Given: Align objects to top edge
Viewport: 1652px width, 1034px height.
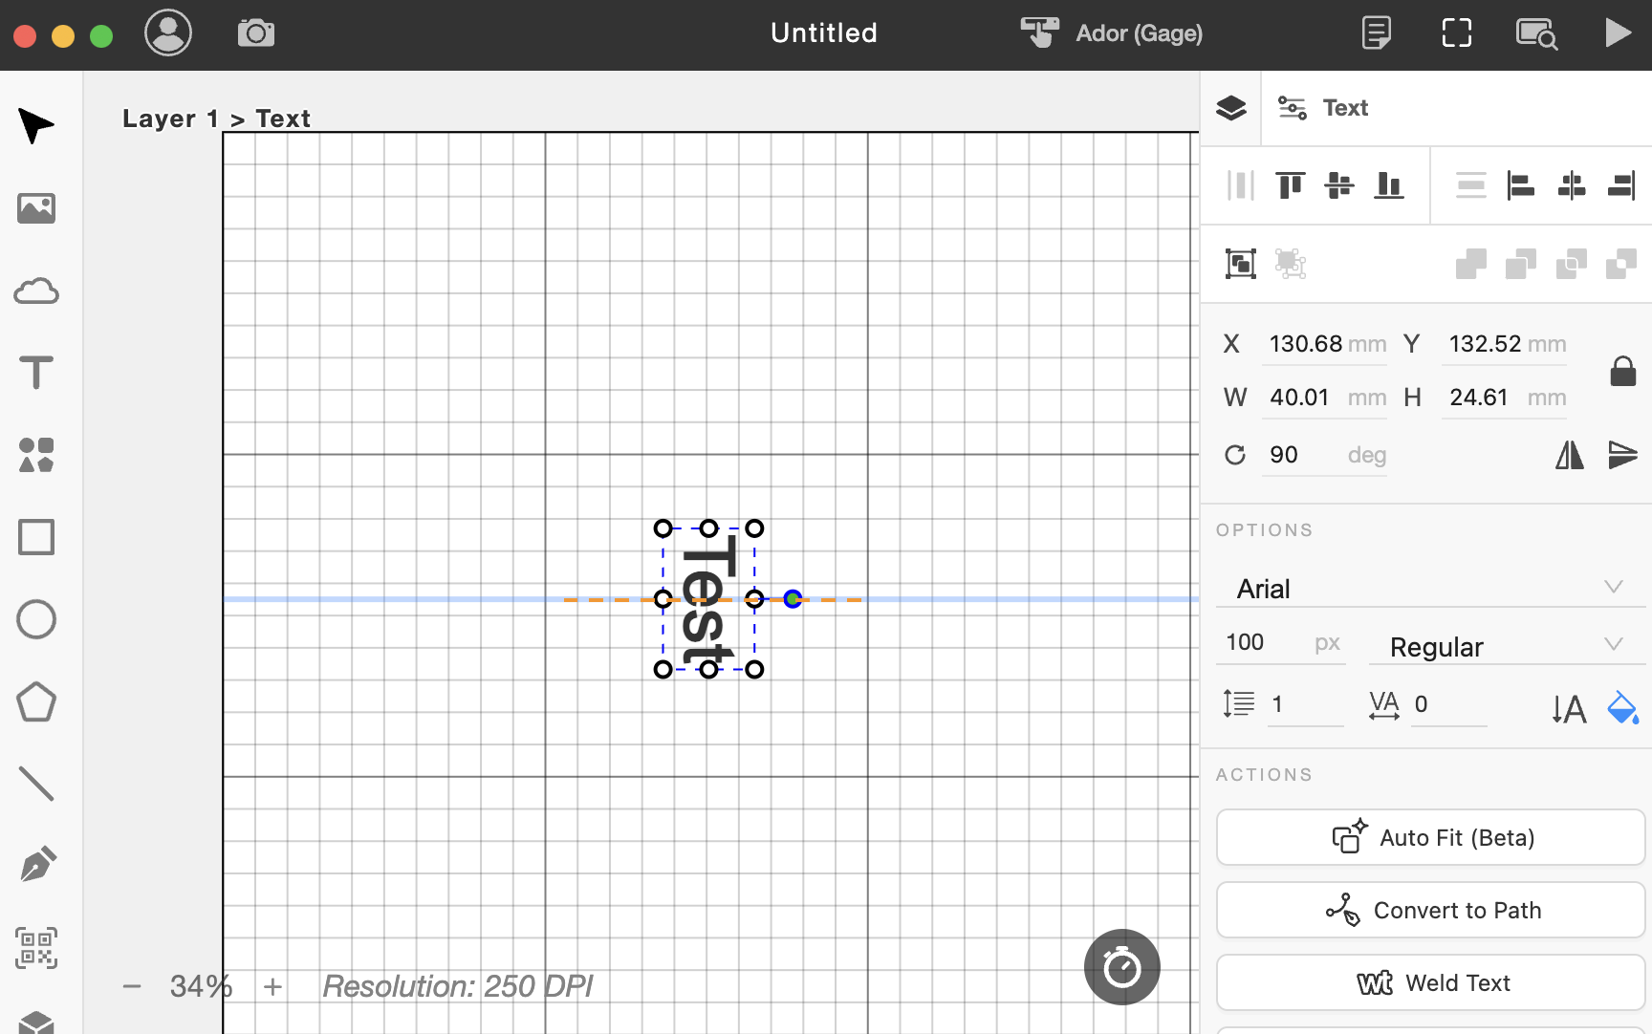Looking at the screenshot, I should (x=1291, y=184).
